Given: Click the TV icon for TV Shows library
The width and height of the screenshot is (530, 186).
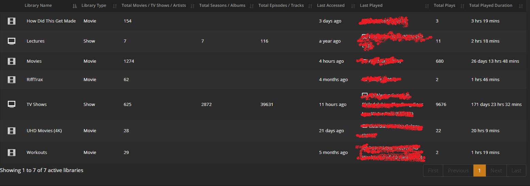Looking at the screenshot, I should click(12, 104).
